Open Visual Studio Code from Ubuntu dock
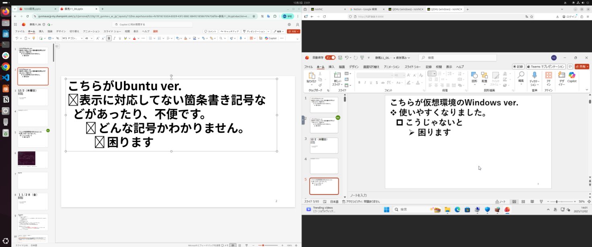 point(6,77)
